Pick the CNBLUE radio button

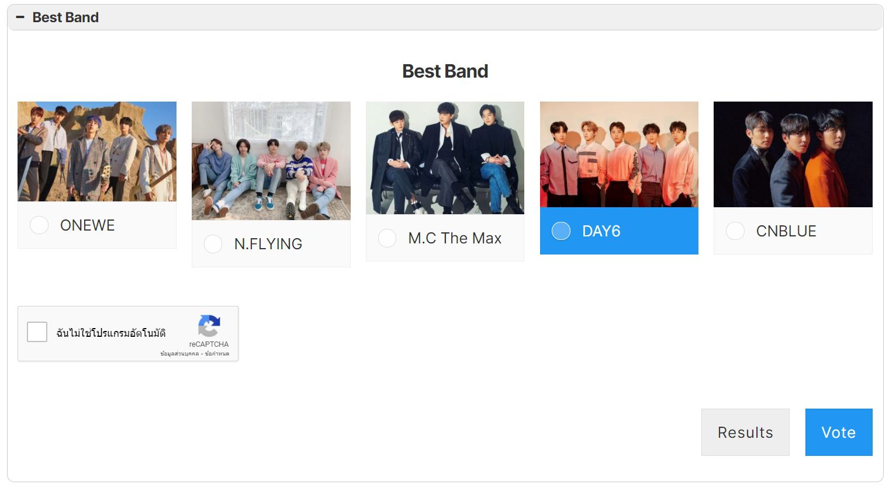click(735, 231)
